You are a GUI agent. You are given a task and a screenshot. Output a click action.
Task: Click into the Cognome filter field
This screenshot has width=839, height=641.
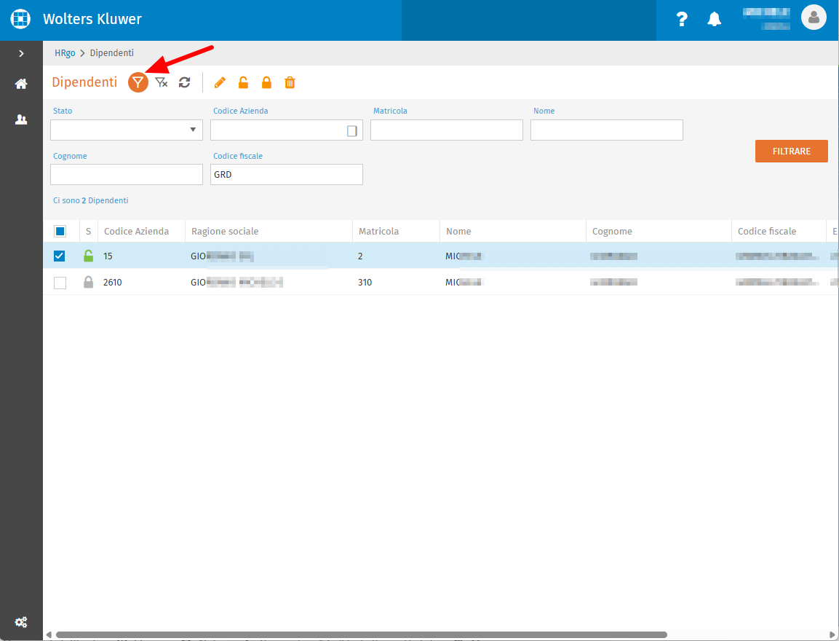127,175
